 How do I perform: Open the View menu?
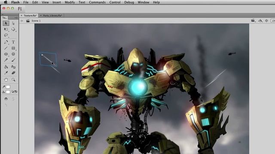(x=45, y=2)
